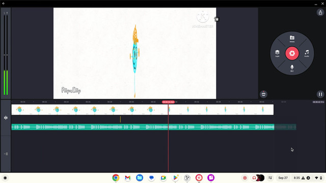The width and height of the screenshot is (326, 183).
Task: Select the green audio waveform clip
Action: [x=143, y=127]
